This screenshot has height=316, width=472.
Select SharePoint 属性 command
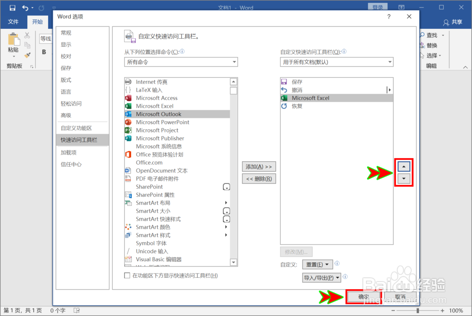point(177,195)
